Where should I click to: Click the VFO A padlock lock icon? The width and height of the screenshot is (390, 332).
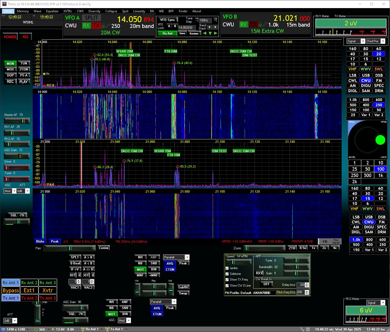click(103, 26)
